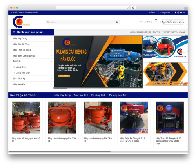Click the horizontal slider bar under banner
Screen dimensions: 196x166
(x=98, y=88)
